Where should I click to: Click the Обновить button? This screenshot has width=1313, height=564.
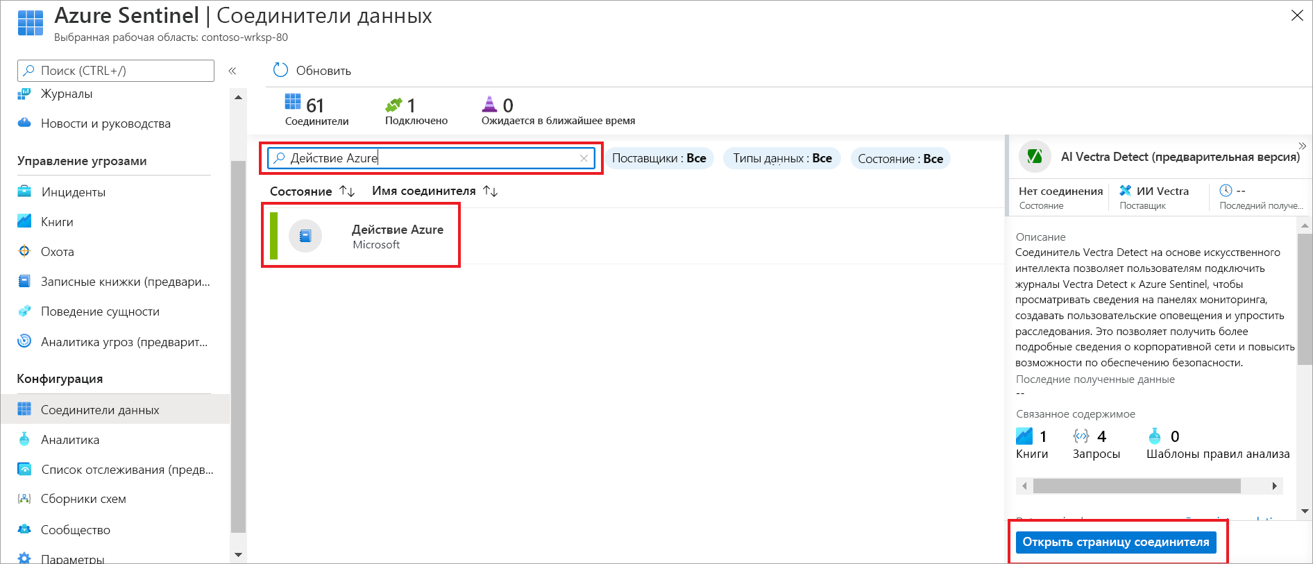coord(312,70)
